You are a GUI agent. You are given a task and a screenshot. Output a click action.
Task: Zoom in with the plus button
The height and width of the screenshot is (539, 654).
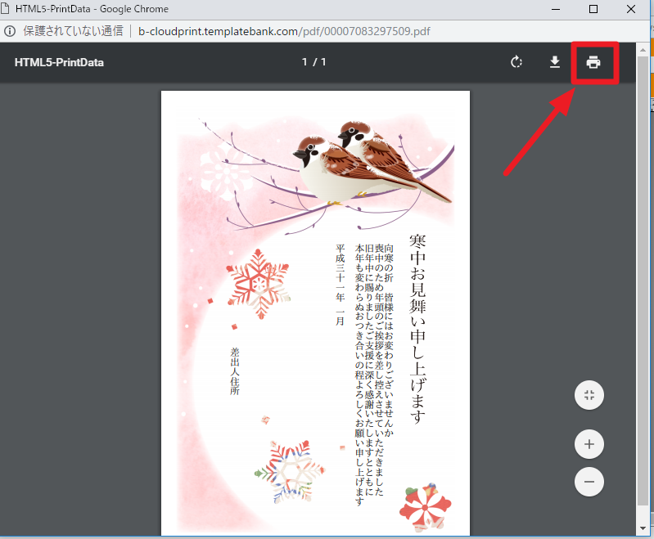click(x=589, y=445)
